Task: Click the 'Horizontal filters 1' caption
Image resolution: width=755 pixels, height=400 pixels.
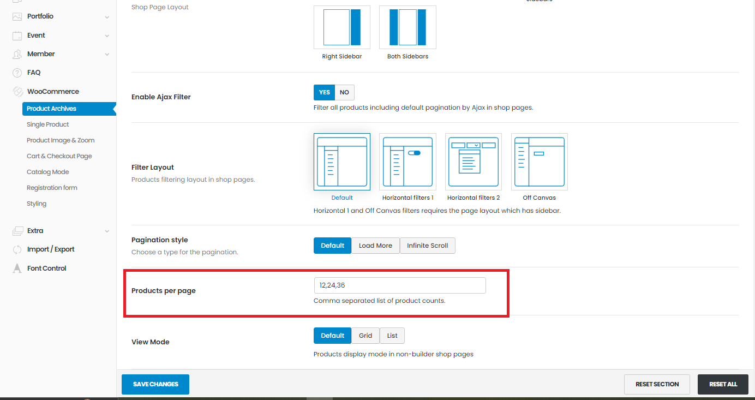Action: click(x=408, y=198)
